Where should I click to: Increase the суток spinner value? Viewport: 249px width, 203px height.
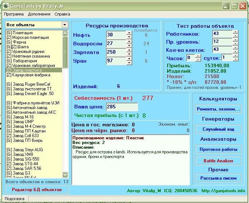point(235,56)
